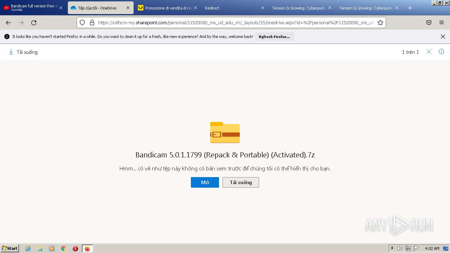Launch Internet Explorer from the taskbar
This screenshot has width=450, height=253.
tap(28, 248)
